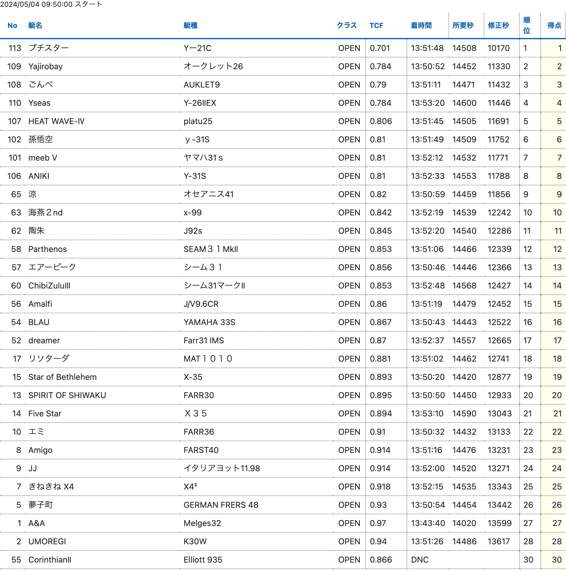This screenshot has width=566, height=572.
Task: Sort by 艇種 column header
Action: coord(190,25)
